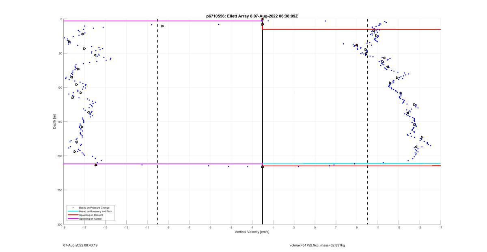This screenshot has height=252, width=487.
Task: Select the Depth [m] y-axis label
Action: click(54, 122)
